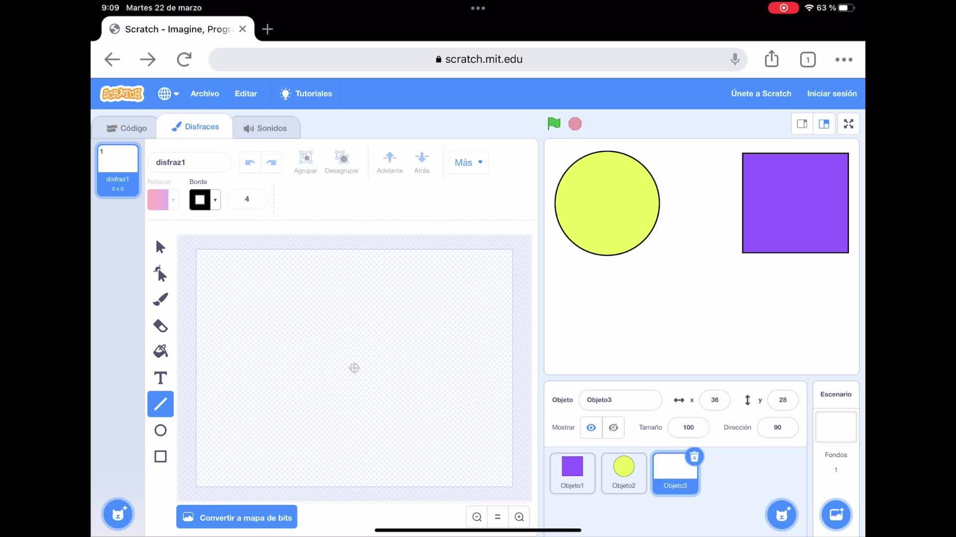The image size is (956, 537).
Task: Select the Brush tool
Action: [x=160, y=299]
